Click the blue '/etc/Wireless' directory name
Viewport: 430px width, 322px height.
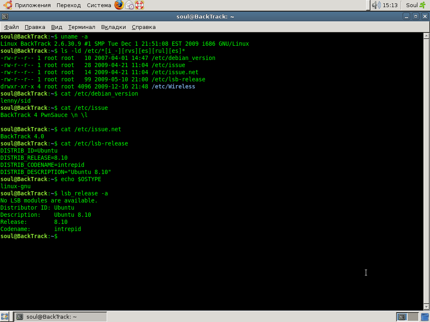pos(173,86)
